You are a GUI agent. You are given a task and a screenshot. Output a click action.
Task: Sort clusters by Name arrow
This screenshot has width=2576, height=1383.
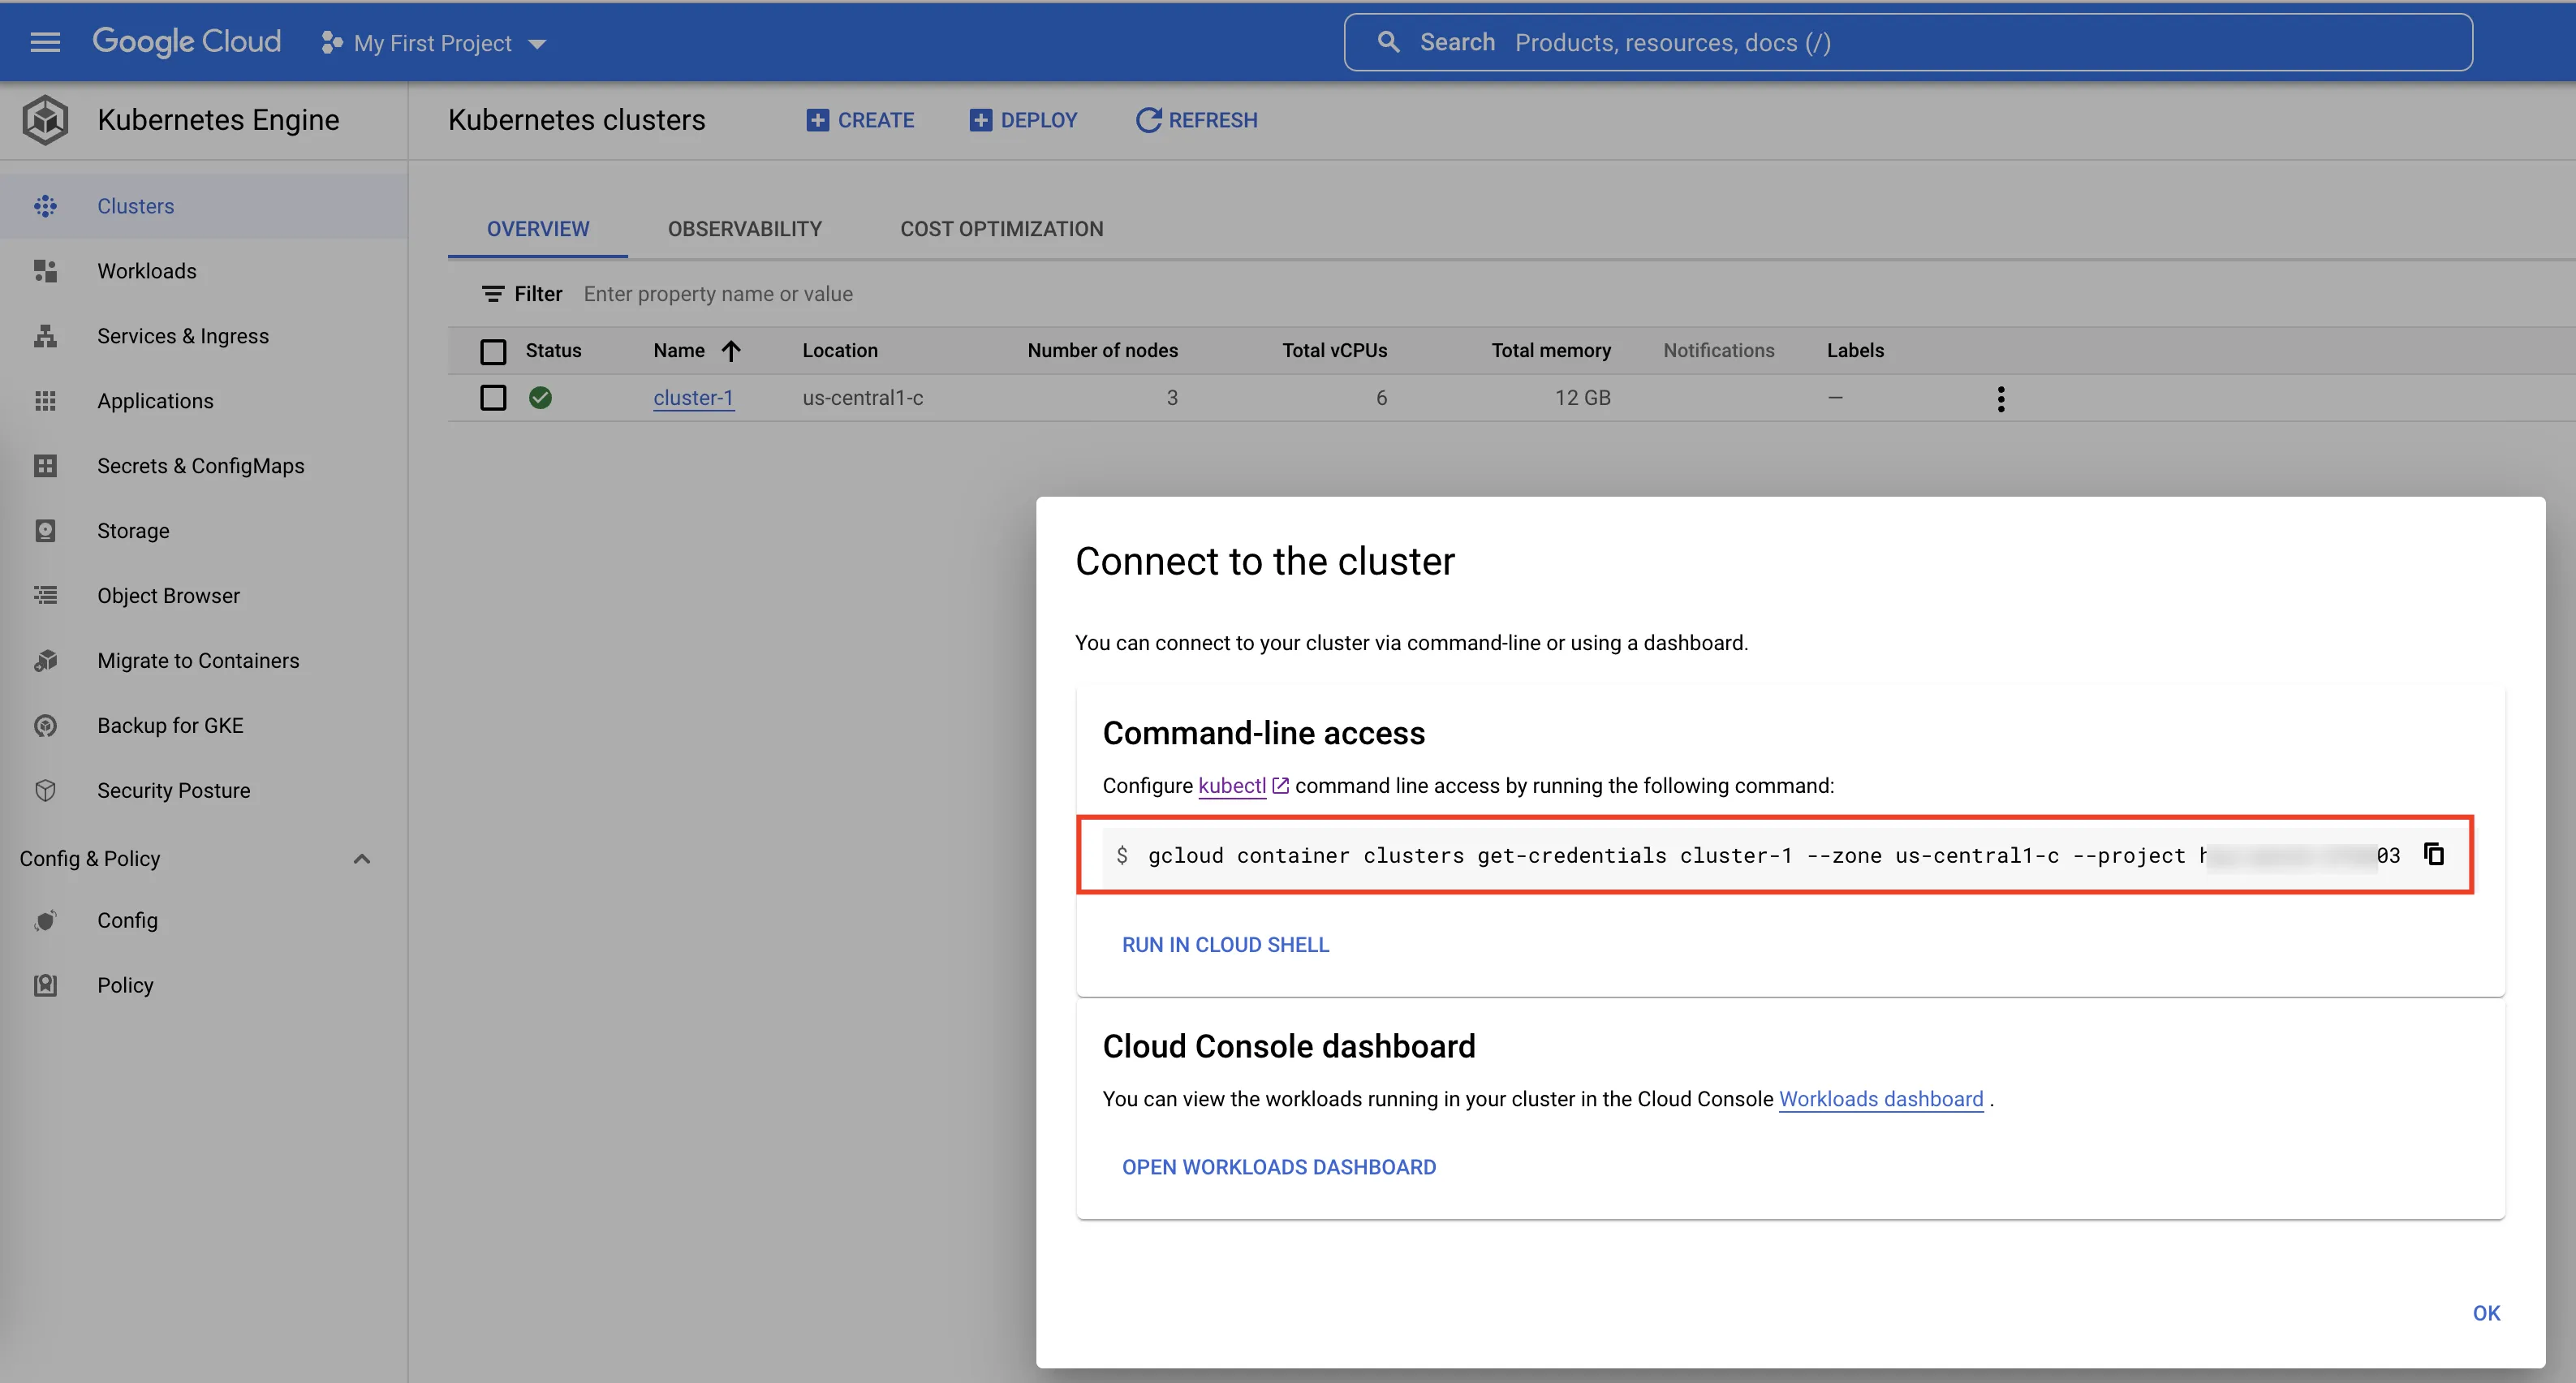(731, 351)
